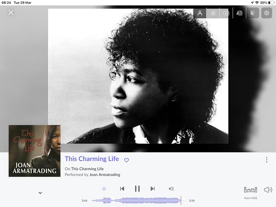Viewport: 276px width, 207px height.
Task: Toggle Roon Radio sparkle icon
Action: (104, 189)
